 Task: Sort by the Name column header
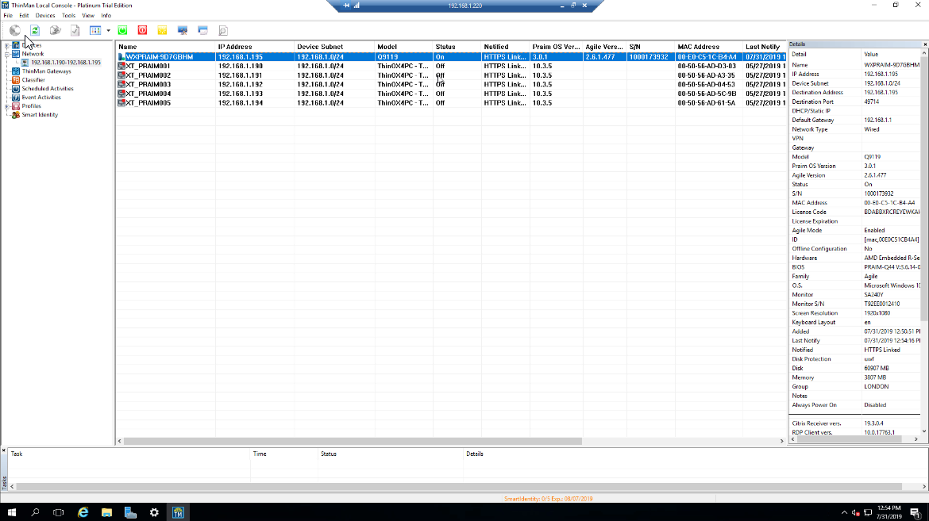tap(165, 47)
